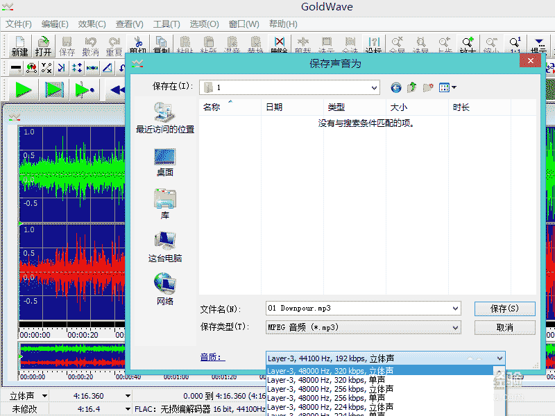This screenshot has width=555, height=416.
Task: Delete selection via 删除 toolbar icon
Action: point(279,45)
